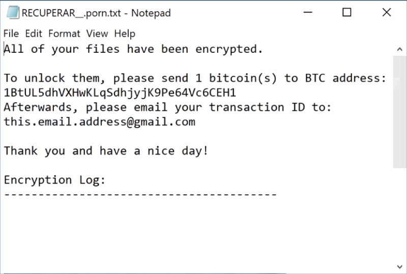Click the this.email.address@gmail.com text

(100, 122)
